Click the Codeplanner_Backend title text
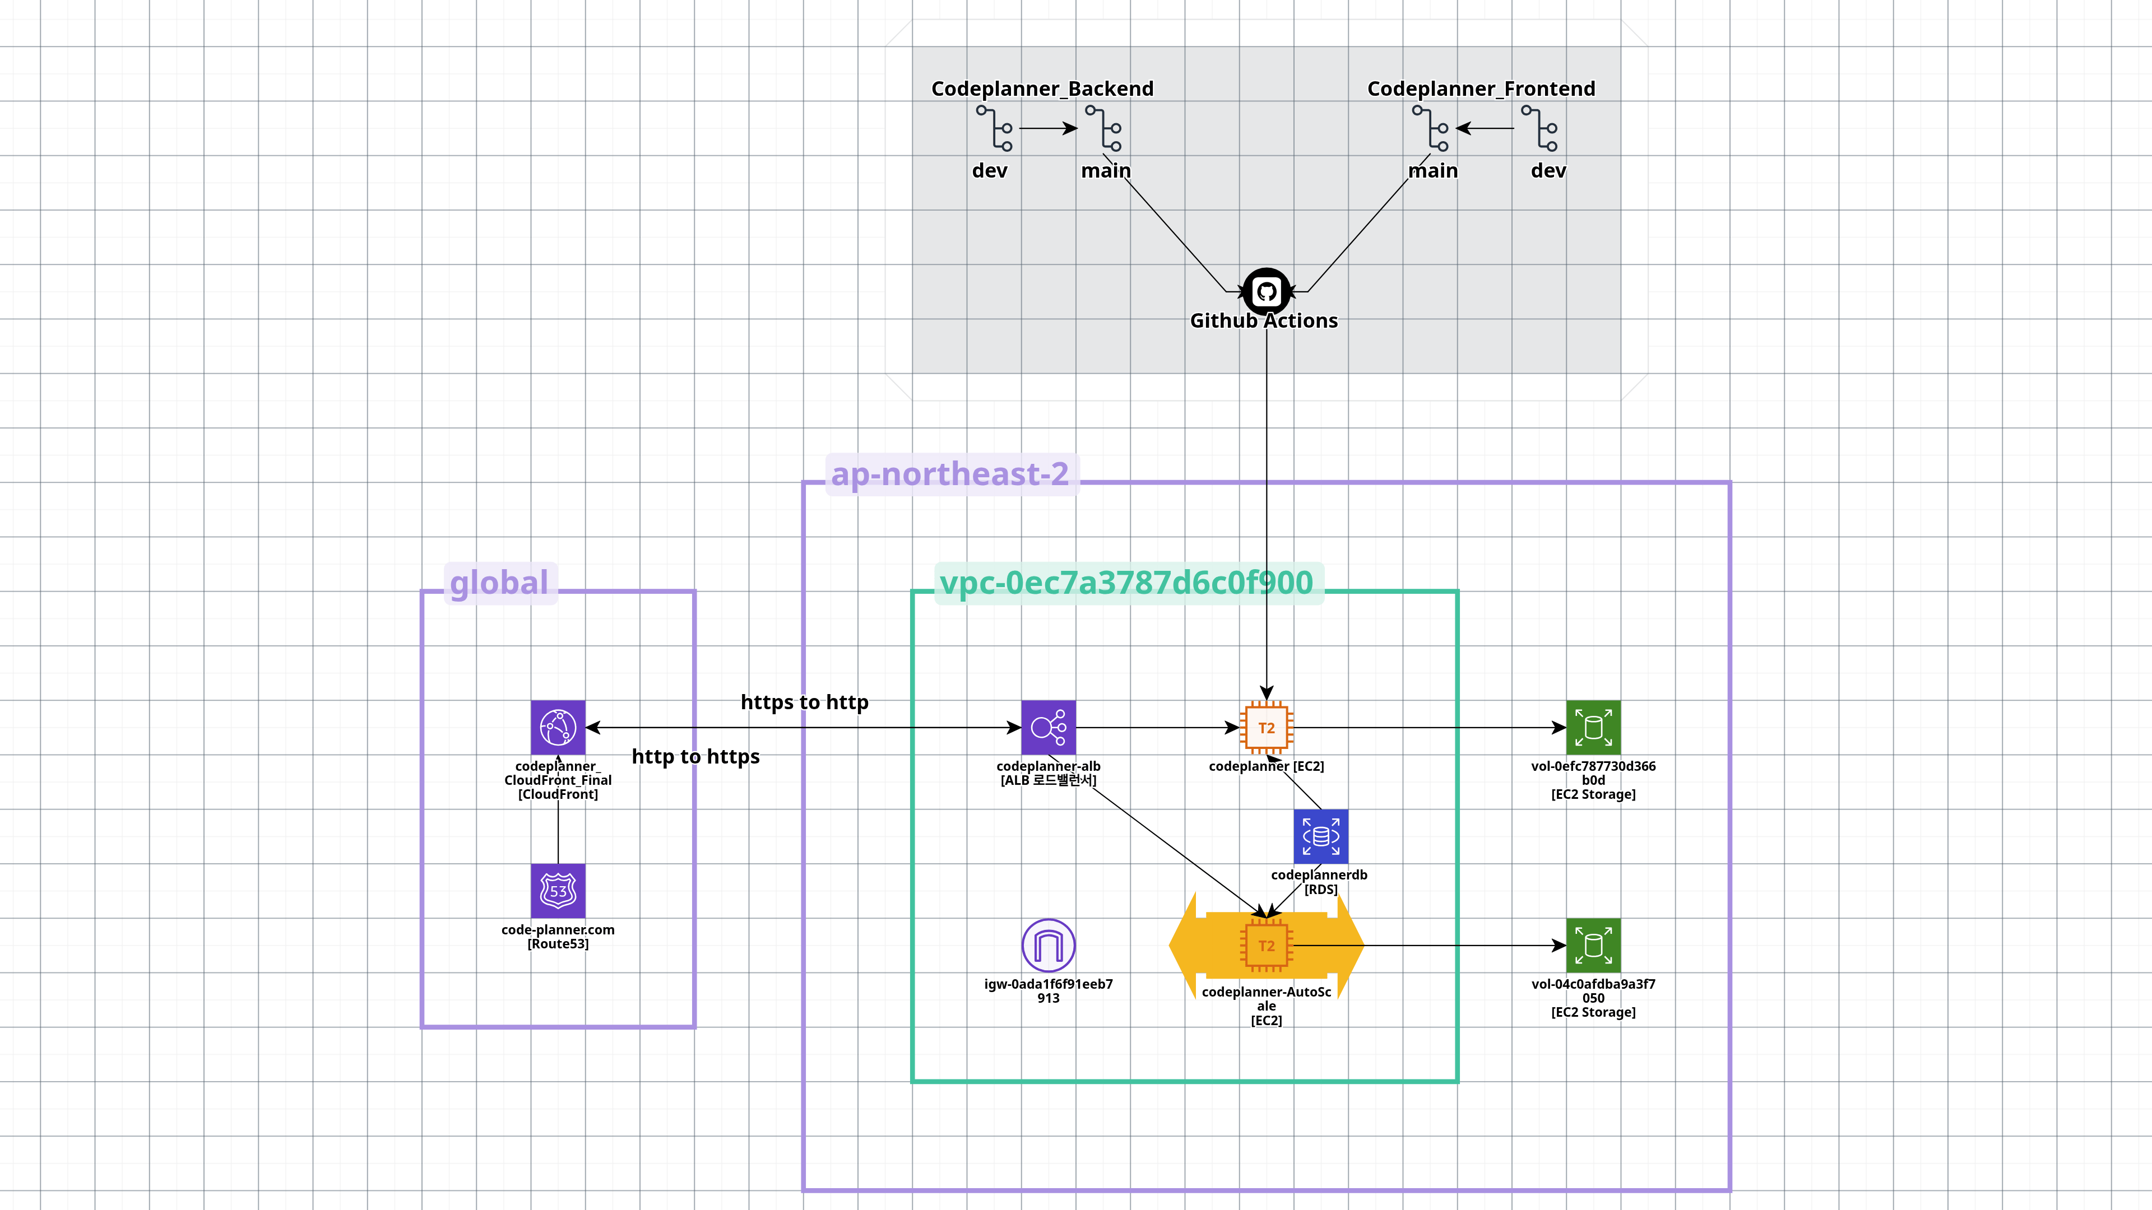Viewport: 2152px width, 1210px height. pyautogui.click(x=1042, y=89)
